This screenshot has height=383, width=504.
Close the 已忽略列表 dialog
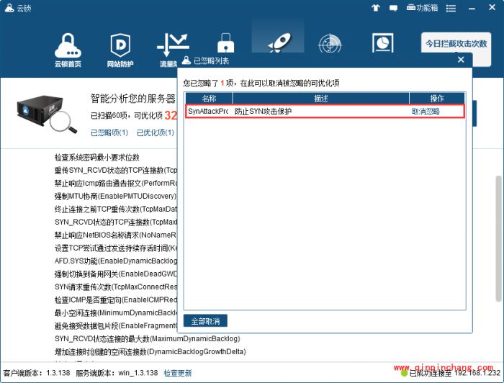[461, 60]
